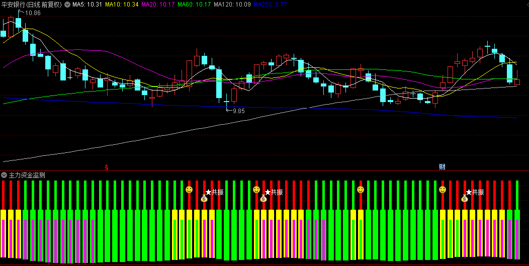
Task: Select the candlestick marked with 9.85 low
Action: [226, 102]
